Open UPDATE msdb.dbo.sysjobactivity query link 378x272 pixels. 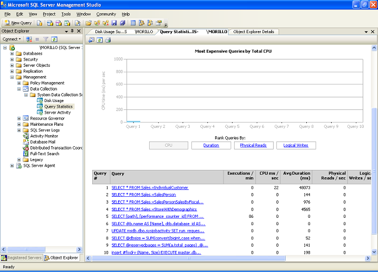[158, 230]
